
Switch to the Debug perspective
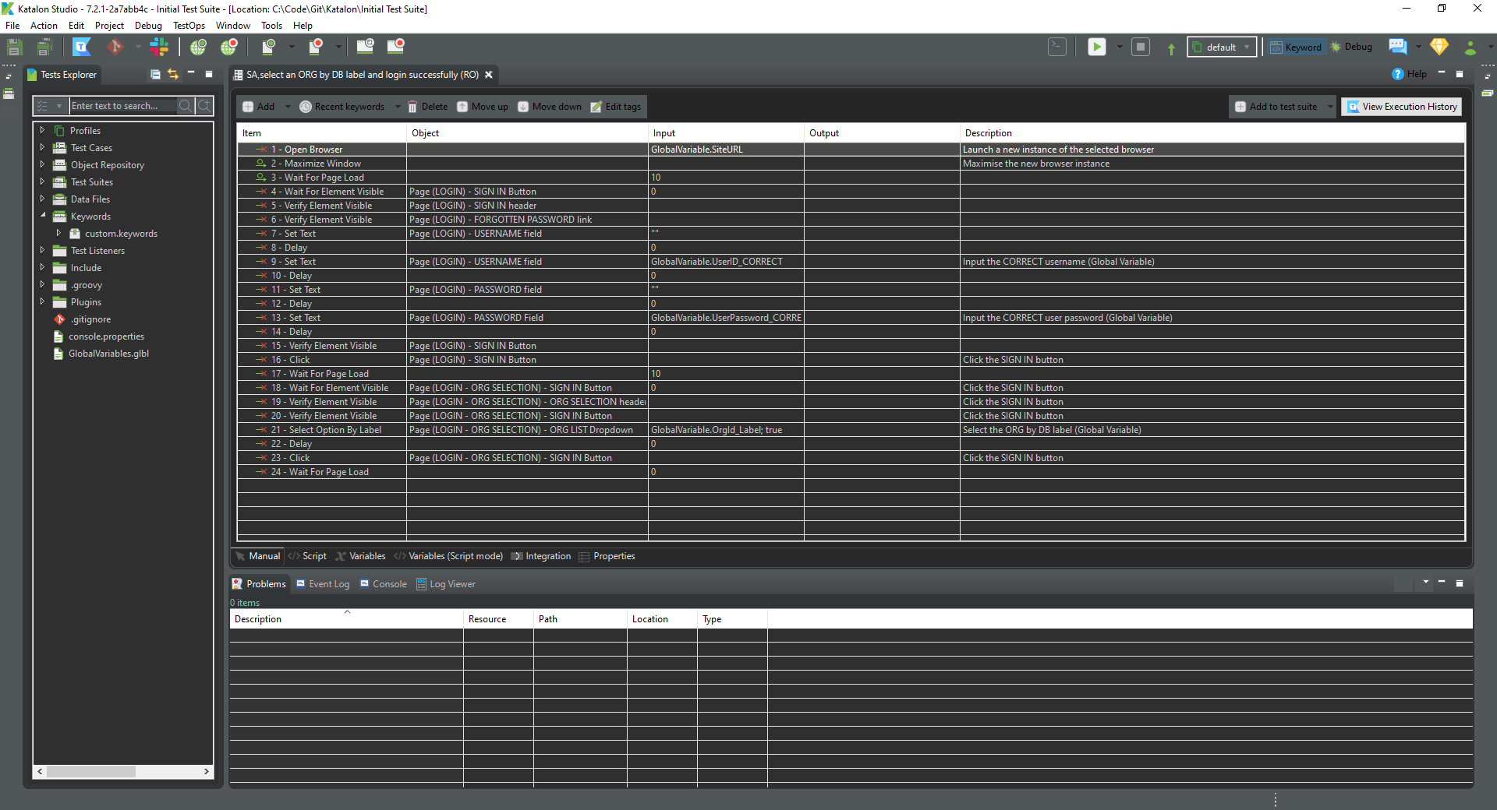click(x=1351, y=47)
